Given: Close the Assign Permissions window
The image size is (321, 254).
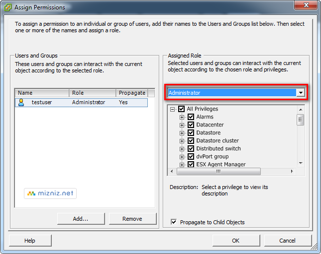Looking at the screenshot, I should 306,5.
